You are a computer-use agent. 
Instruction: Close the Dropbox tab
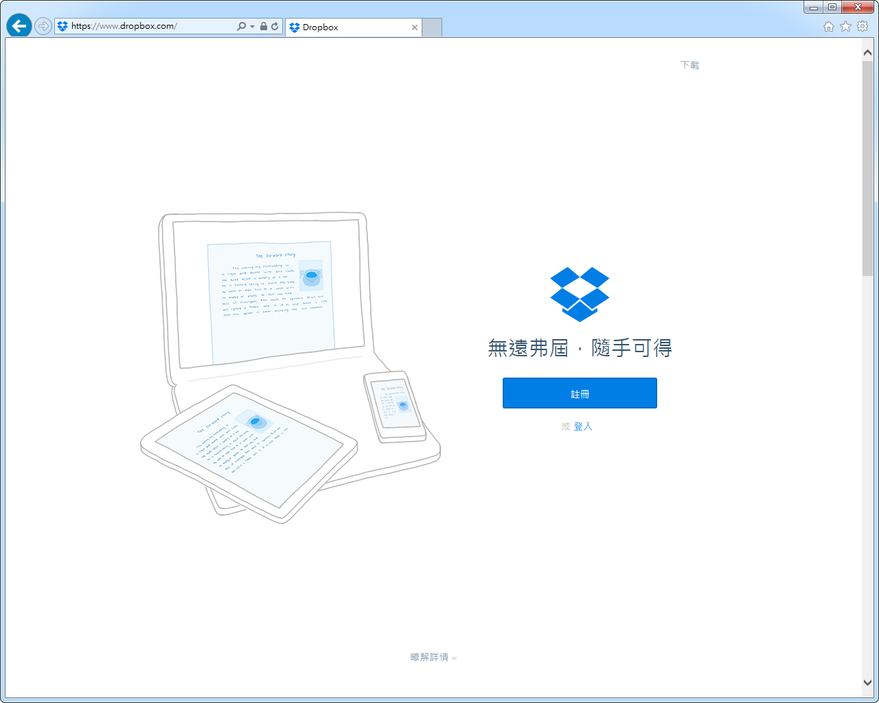(x=415, y=27)
